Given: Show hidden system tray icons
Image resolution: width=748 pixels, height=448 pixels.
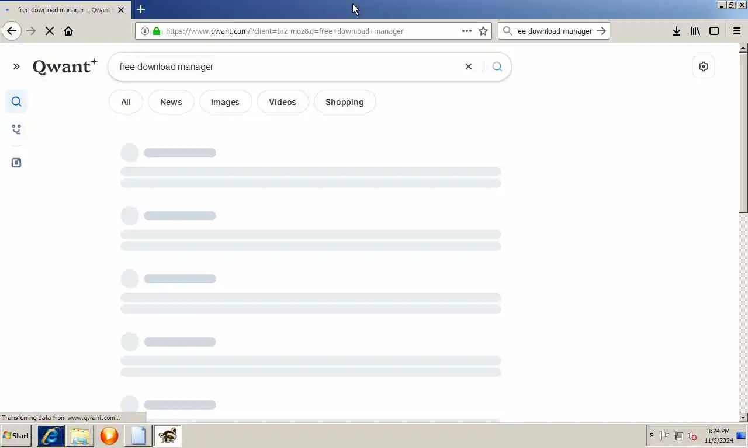Looking at the screenshot, I should point(652,436).
